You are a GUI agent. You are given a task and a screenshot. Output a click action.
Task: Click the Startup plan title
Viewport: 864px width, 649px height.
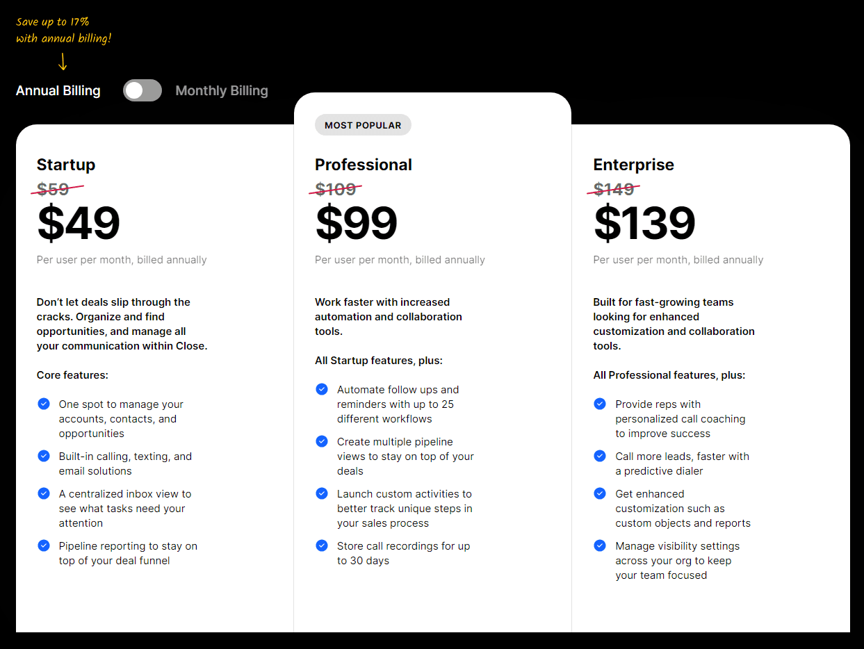66,165
